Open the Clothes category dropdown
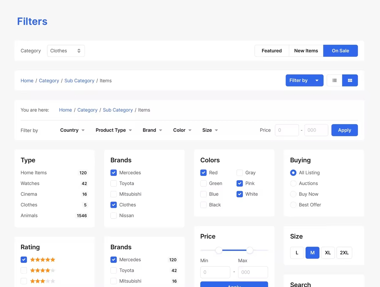The width and height of the screenshot is (380, 287). point(66,51)
